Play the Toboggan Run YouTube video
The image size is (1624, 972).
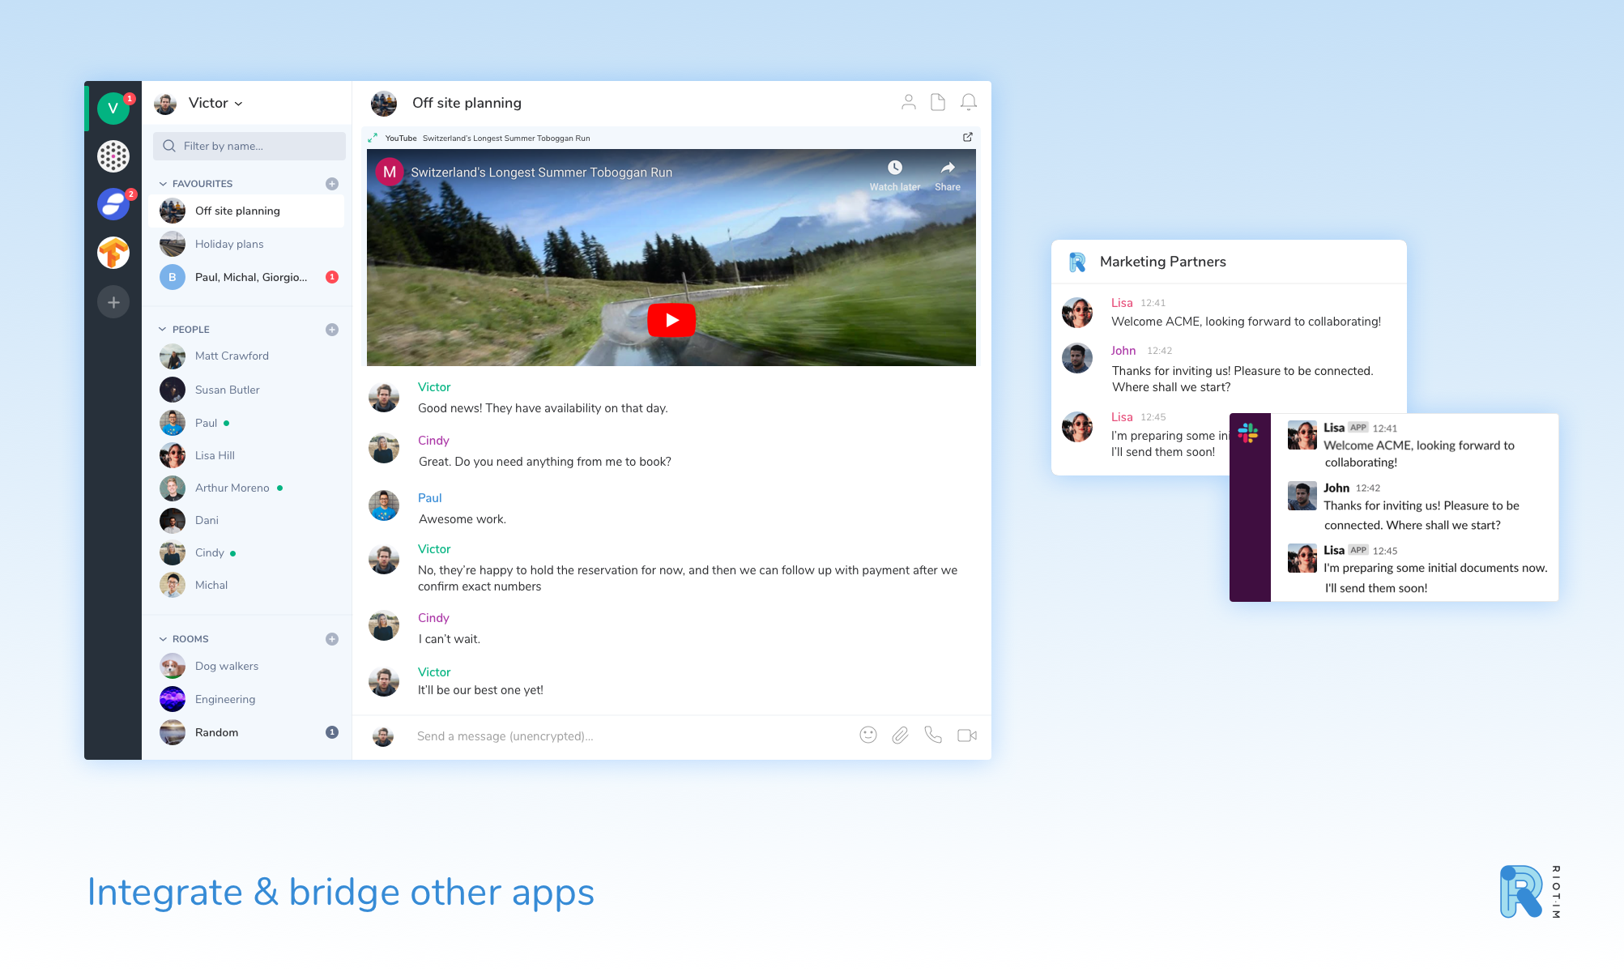[671, 320]
